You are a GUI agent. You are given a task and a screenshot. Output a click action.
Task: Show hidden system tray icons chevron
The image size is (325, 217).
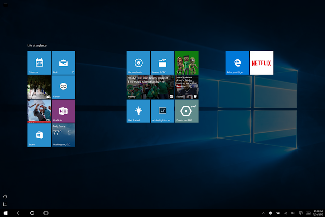(263, 213)
